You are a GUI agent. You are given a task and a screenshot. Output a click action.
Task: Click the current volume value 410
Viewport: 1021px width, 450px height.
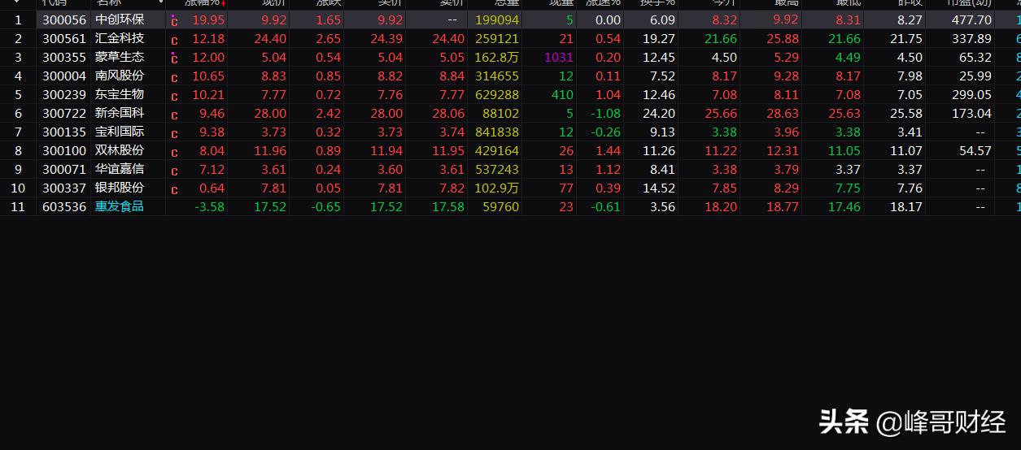pos(562,94)
